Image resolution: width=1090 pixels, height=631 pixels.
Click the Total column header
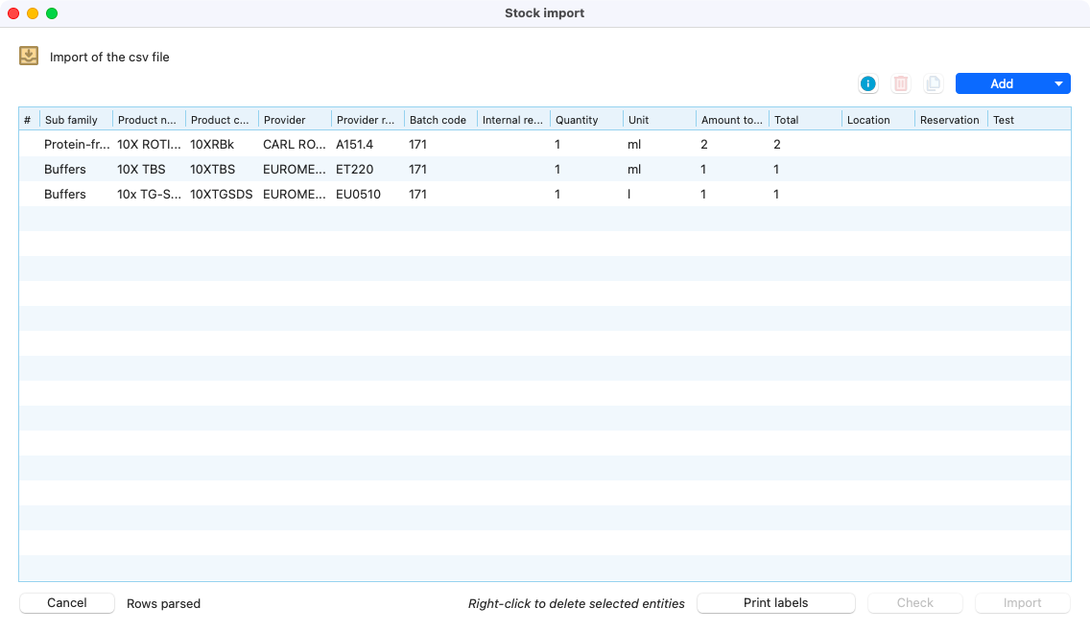click(806, 120)
